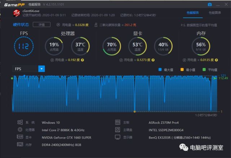Click the GamePP logo
The width and height of the screenshot is (231, 158).
[14, 5]
